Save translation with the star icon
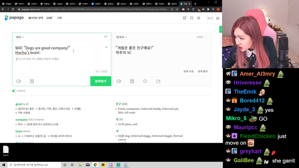Viewport: 299px width, 168px height. point(145,81)
